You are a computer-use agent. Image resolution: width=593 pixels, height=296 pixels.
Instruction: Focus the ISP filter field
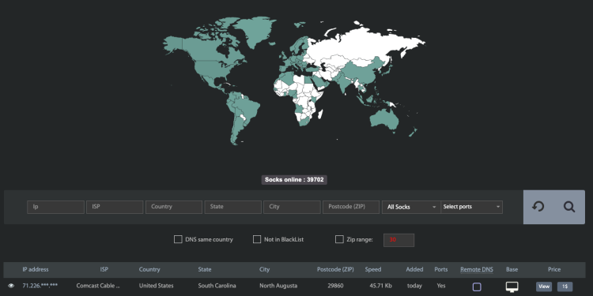pyautogui.click(x=115, y=207)
